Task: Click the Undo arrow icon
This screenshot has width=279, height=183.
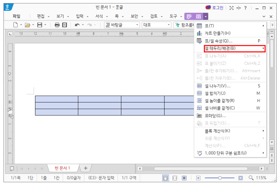Action: [77, 25]
